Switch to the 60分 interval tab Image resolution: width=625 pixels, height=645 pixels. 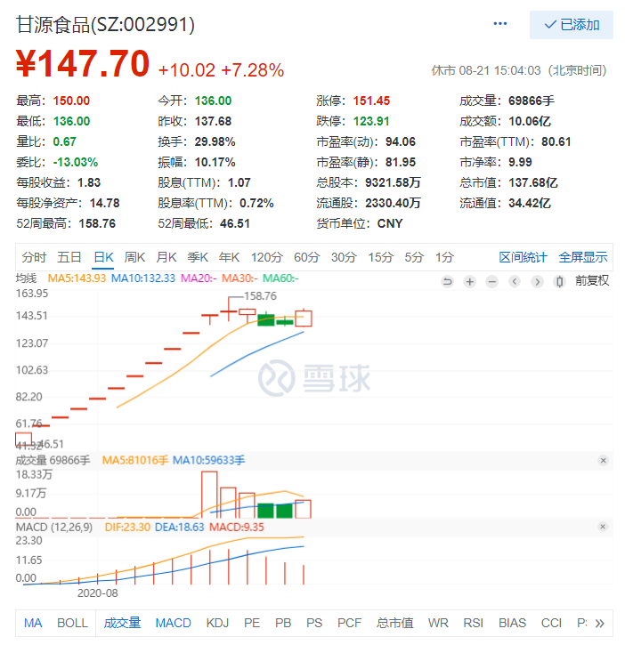pyautogui.click(x=306, y=257)
